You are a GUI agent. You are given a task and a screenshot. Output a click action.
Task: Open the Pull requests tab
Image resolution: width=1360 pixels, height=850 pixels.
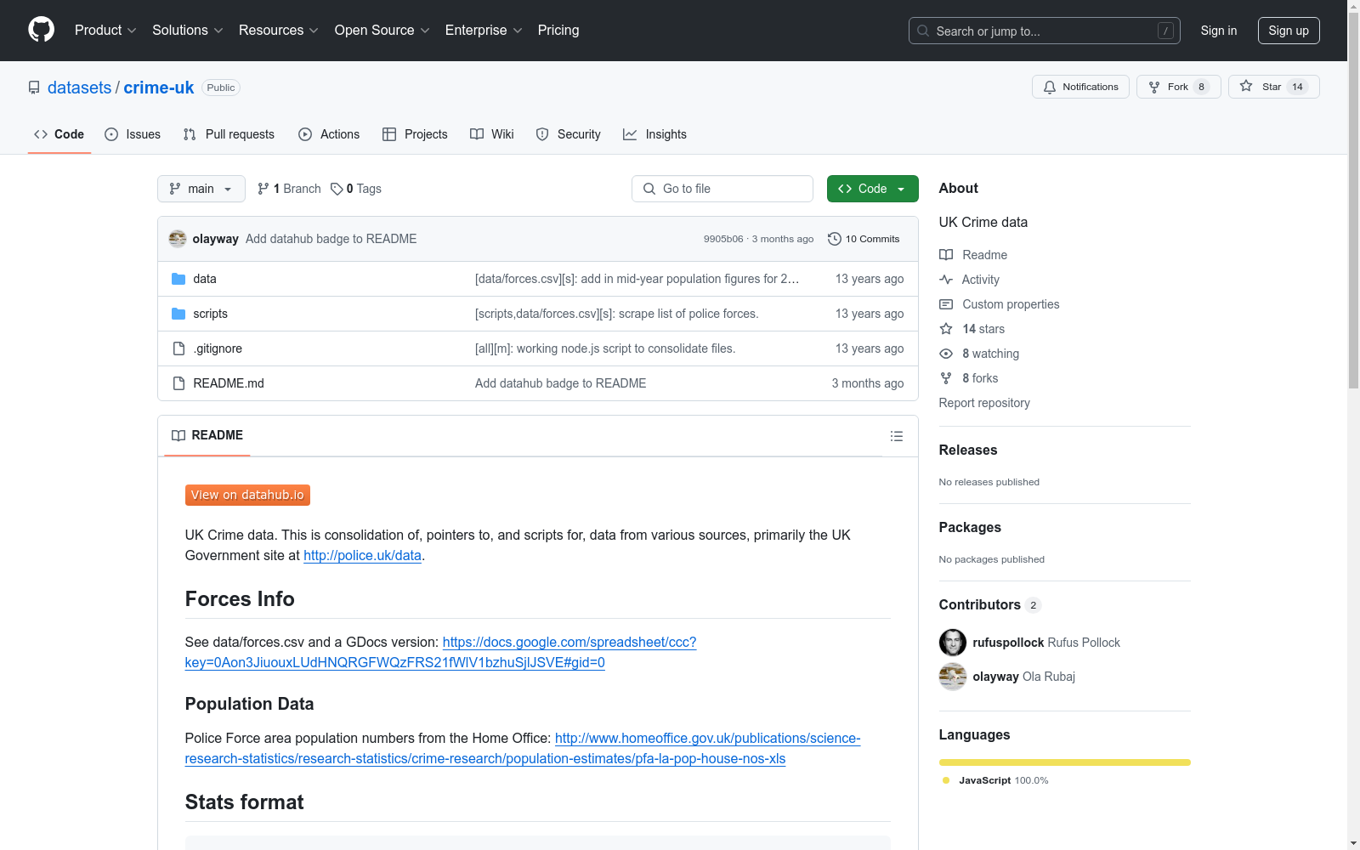[x=229, y=134]
